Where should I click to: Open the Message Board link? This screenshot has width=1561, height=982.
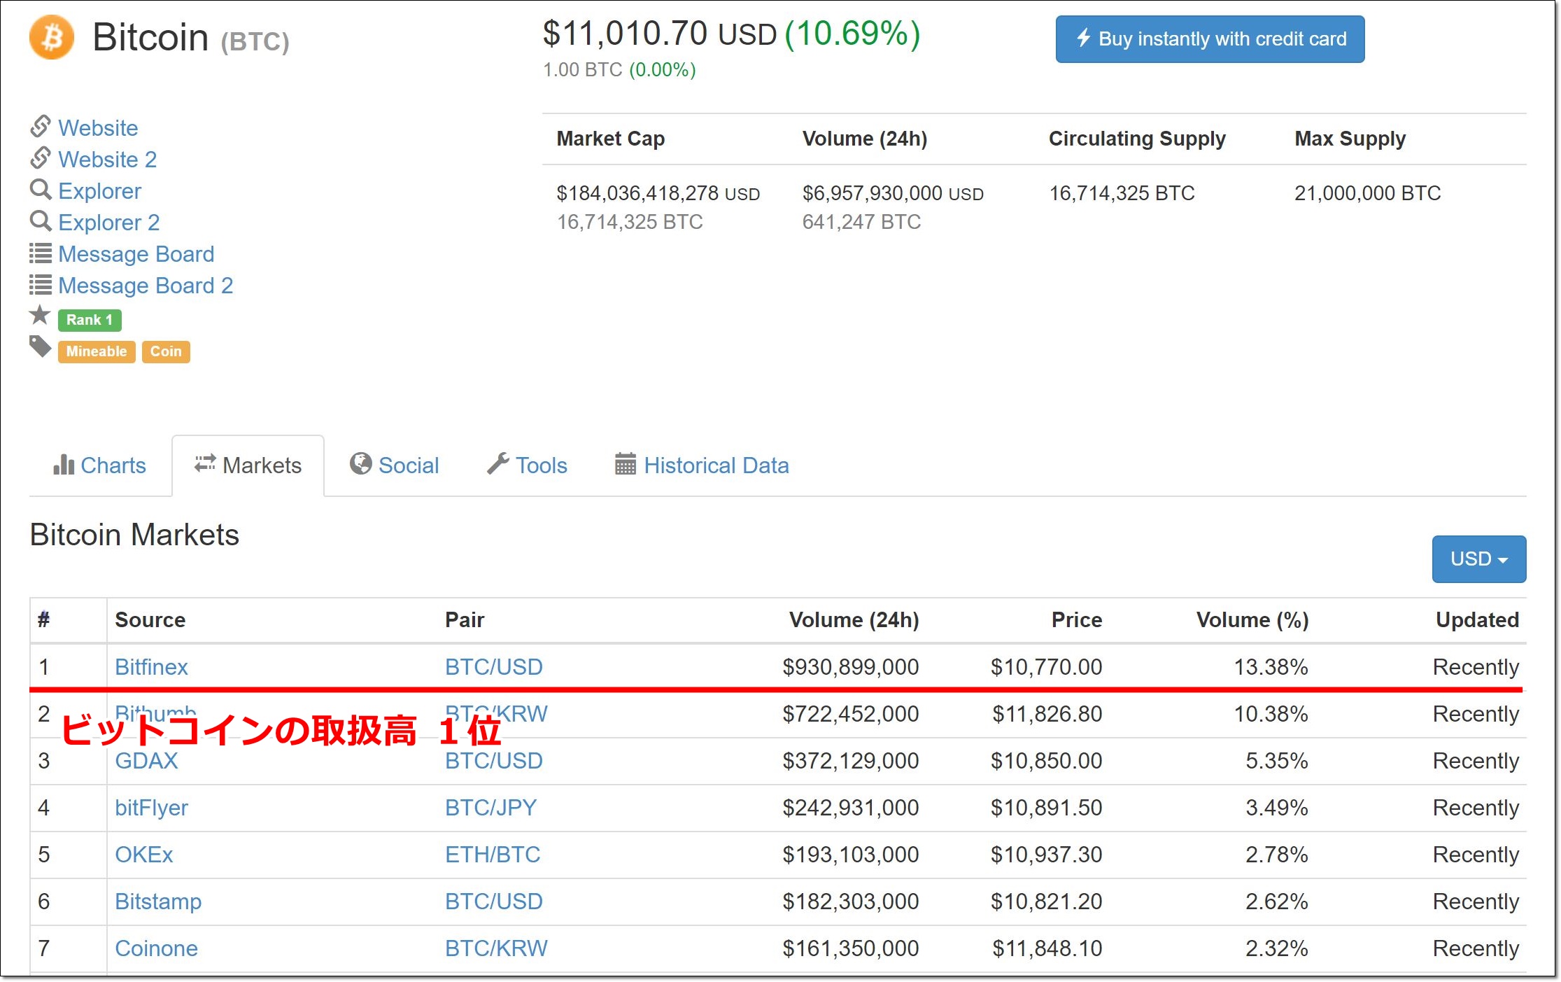pos(136,254)
